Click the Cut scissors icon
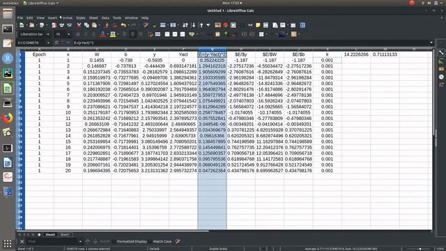Viewport: 446px width, 251px height. (79, 25)
